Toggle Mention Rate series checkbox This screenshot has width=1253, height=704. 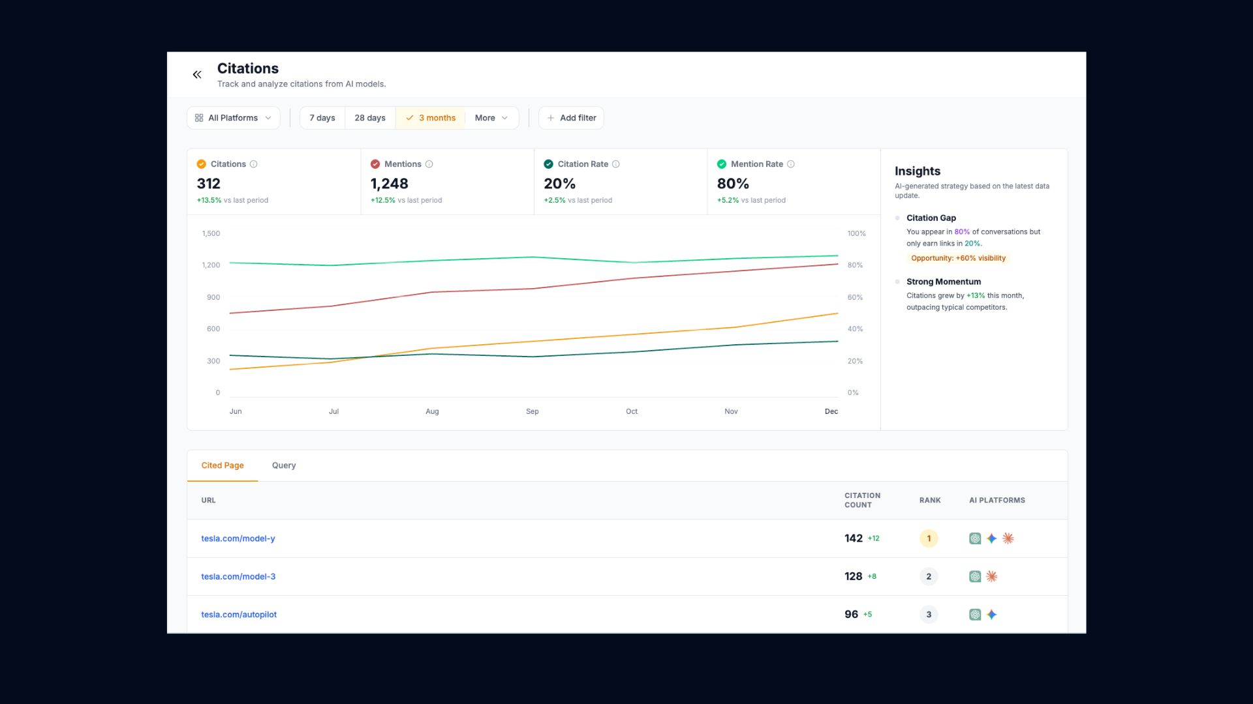point(722,164)
